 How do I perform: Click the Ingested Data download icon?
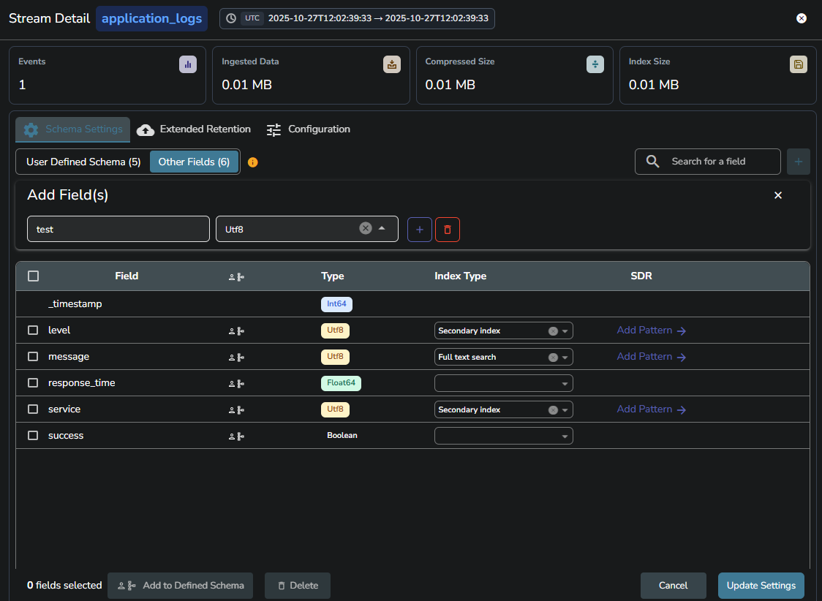point(392,64)
